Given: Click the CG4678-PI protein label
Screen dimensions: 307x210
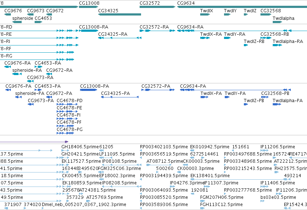Looking at the screenshot, I should coord(69,115).
